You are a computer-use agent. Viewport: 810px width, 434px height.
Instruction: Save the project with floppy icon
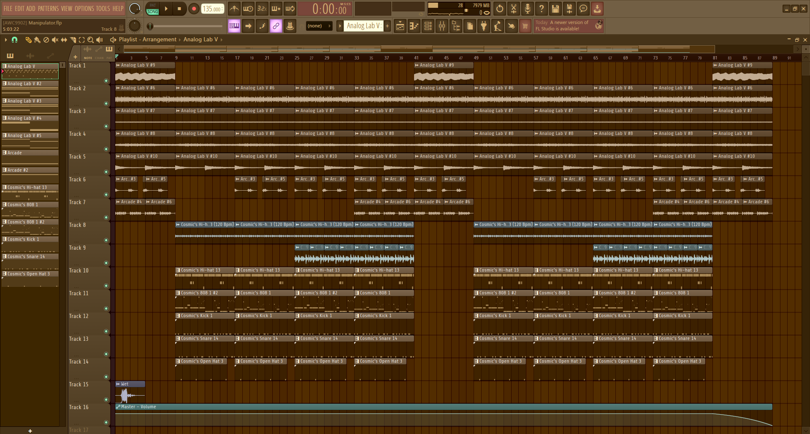coord(555,8)
